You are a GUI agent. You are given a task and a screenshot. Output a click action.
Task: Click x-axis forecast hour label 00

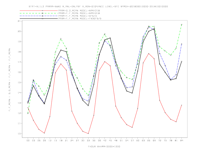point(28,140)
